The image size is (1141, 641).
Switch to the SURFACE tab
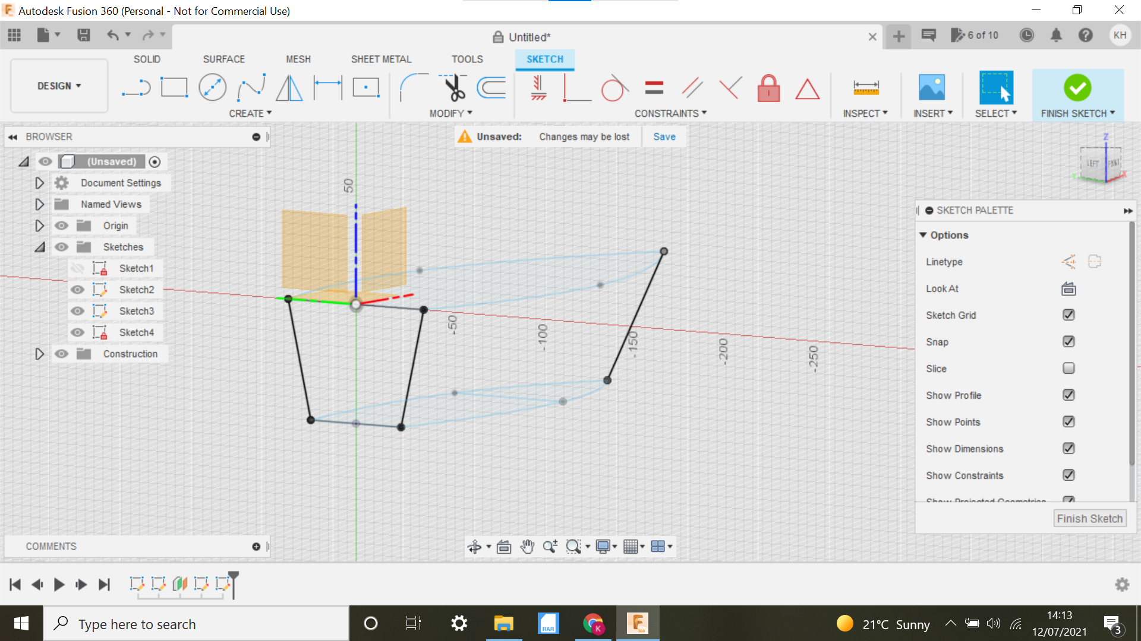coord(223,59)
